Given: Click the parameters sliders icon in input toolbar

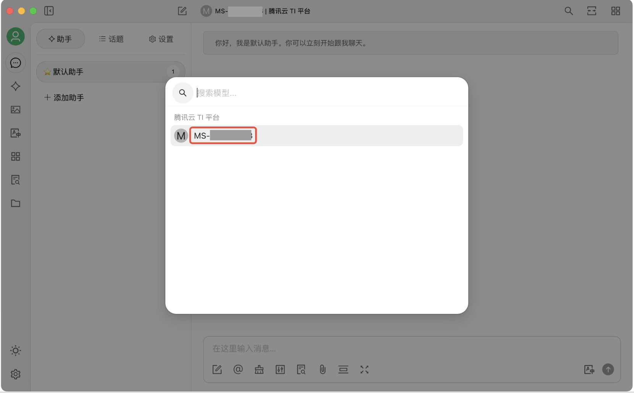Looking at the screenshot, I should pyautogui.click(x=280, y=370).
